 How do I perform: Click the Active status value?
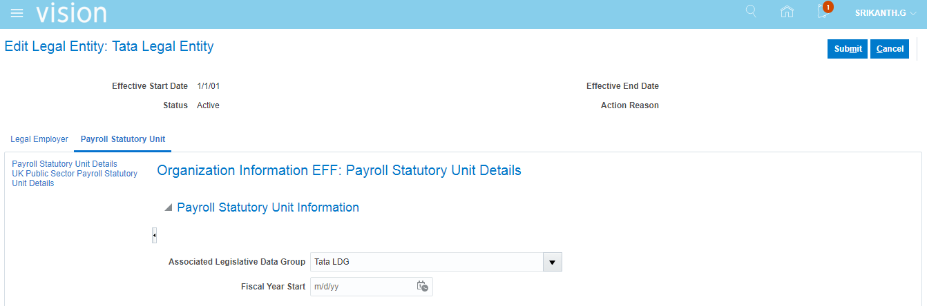(208, 105)
